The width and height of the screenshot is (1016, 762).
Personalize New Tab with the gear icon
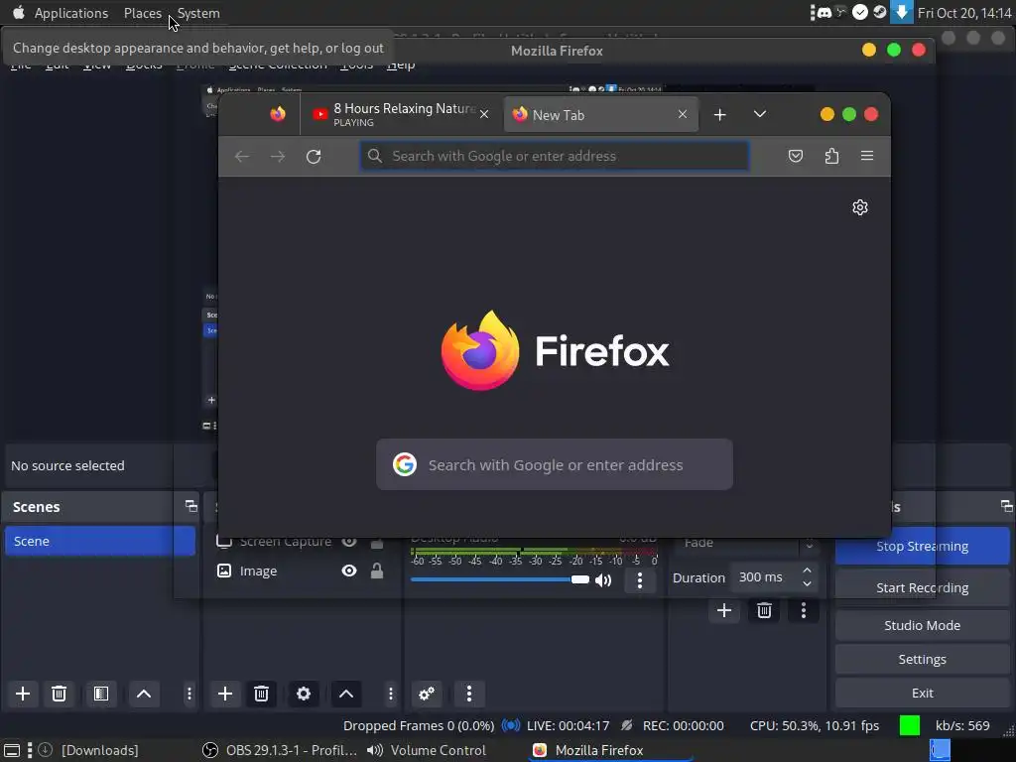[860, 207]
